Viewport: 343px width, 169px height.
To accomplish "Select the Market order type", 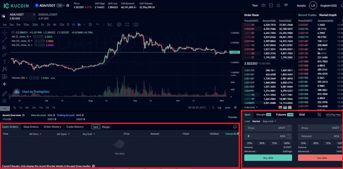I will [256, 121].
